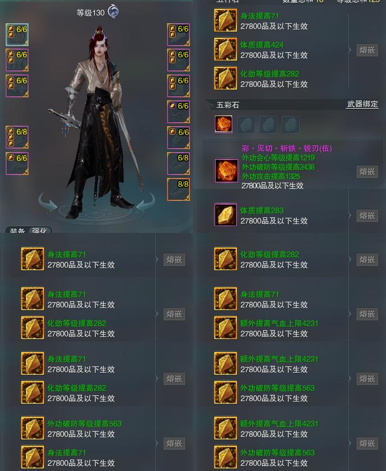Click 熔嵌 button beside 体质提高283
Viewport: 386px width, 471px height.
[x=367, y=216]
